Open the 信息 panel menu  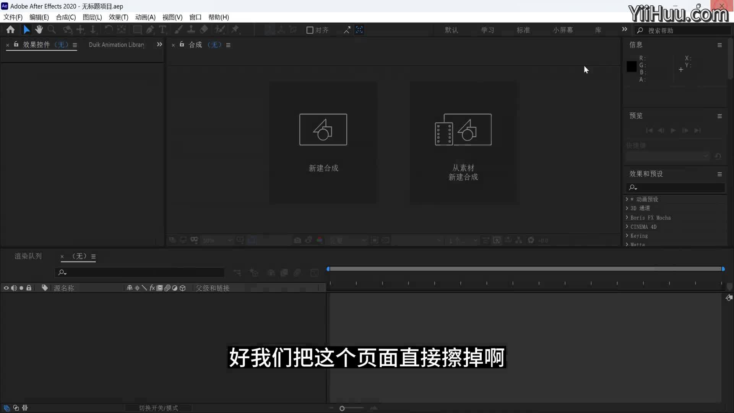click(719, 45)
